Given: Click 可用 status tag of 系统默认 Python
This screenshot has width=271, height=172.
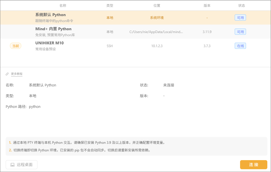Looking at the screenshot, I should [x=240, y=18].
